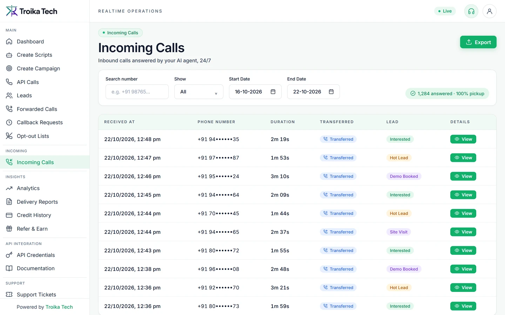This screenshot has height=315, width=505.
Task: Select Incoming Calls menu item
Action: point(45,162)
